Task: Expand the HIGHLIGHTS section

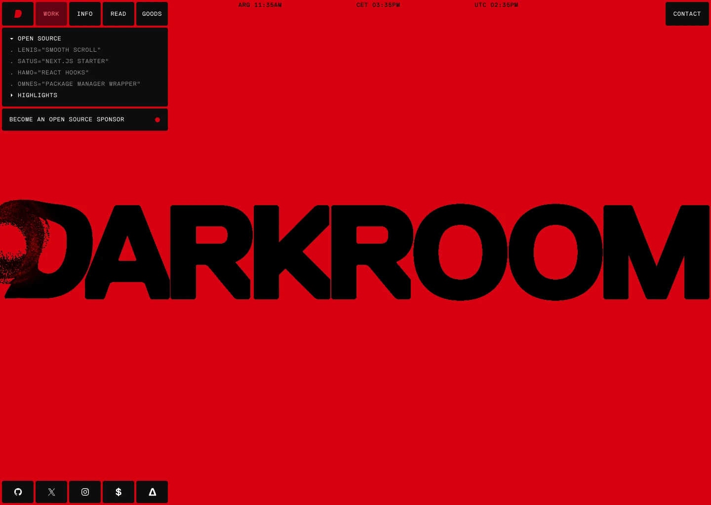Action: tap(38, 95)
